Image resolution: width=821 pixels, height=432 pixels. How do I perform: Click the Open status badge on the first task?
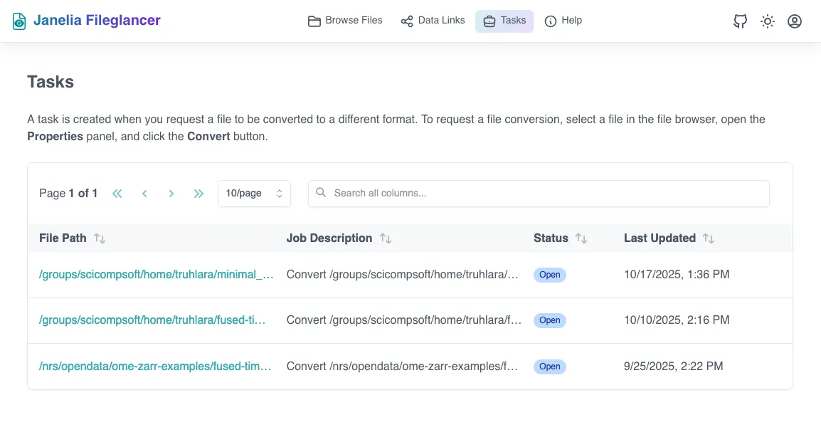pos(549,275)
